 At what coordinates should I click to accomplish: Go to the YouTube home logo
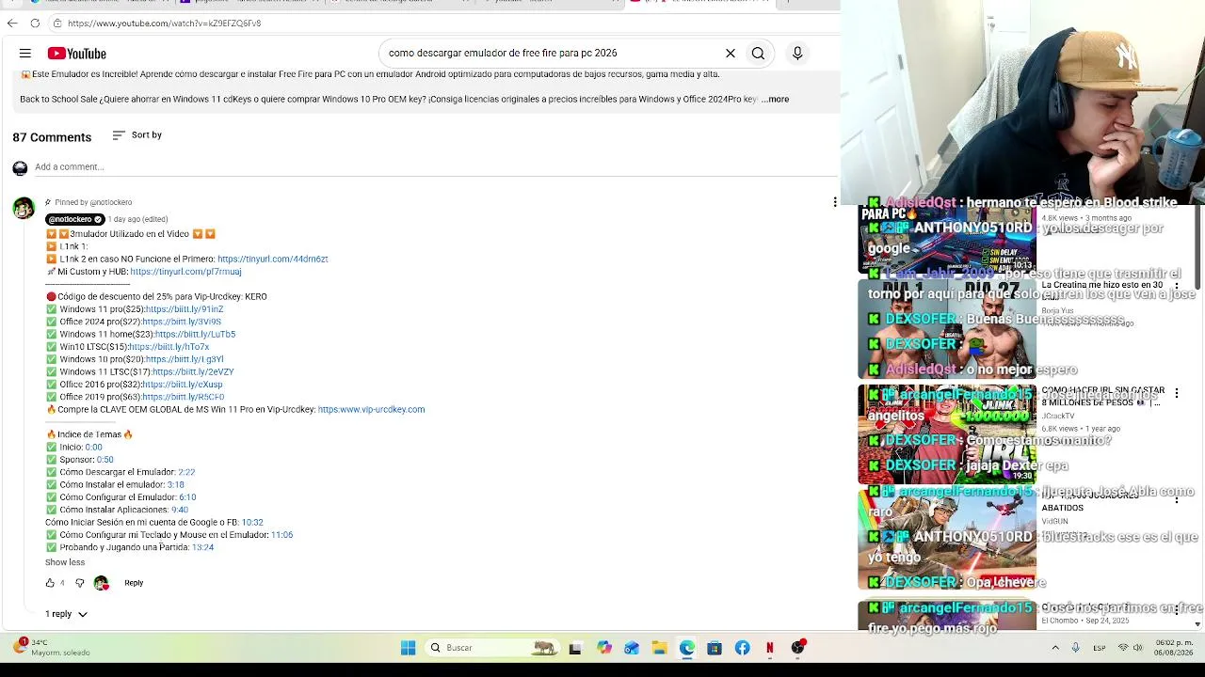(x=77, y=54)
